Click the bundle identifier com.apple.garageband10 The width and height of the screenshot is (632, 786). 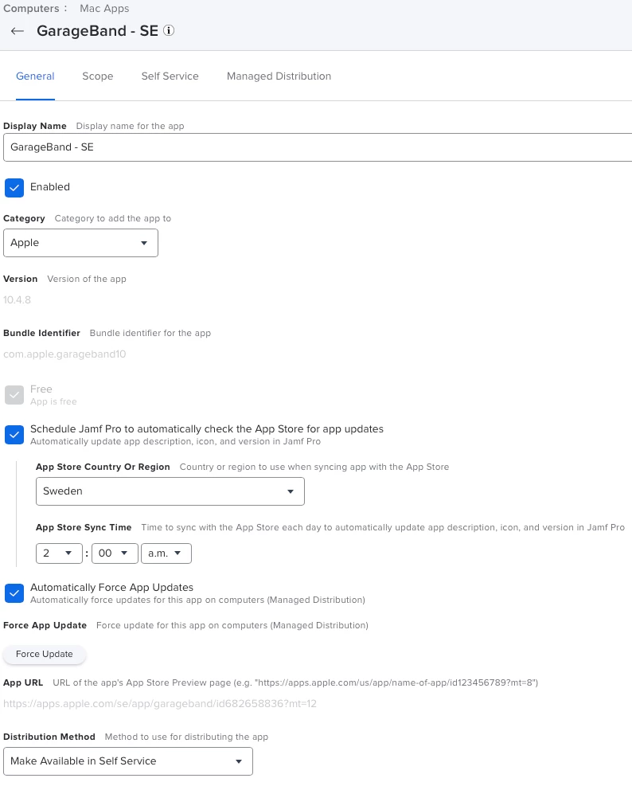tap(64, 354)
